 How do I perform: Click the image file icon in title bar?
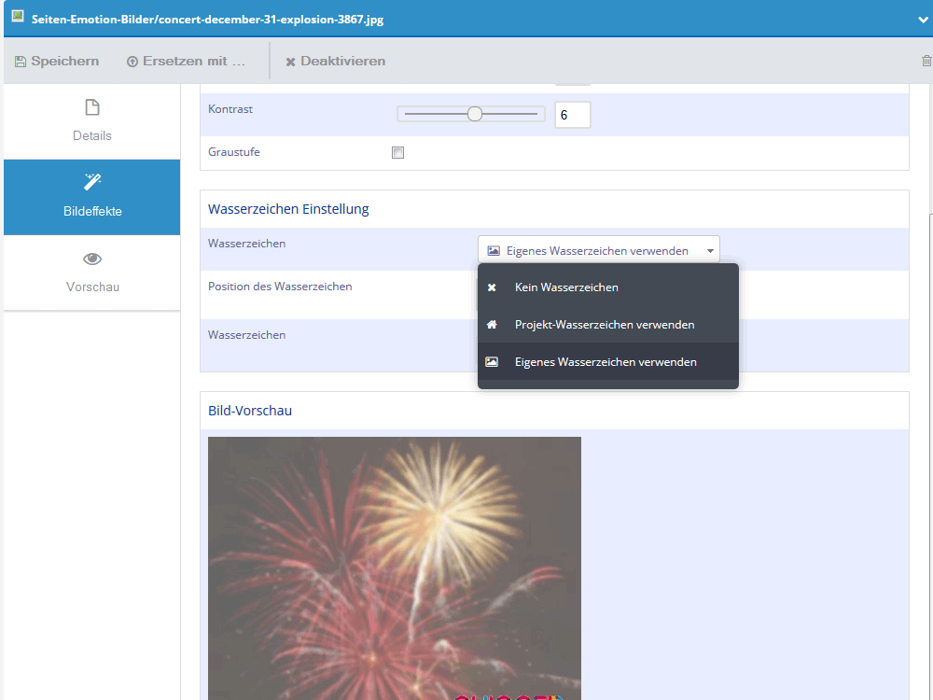pyautogui.click(x=18, y=17)
